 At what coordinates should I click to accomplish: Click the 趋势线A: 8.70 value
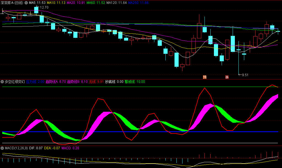(56, 82)
